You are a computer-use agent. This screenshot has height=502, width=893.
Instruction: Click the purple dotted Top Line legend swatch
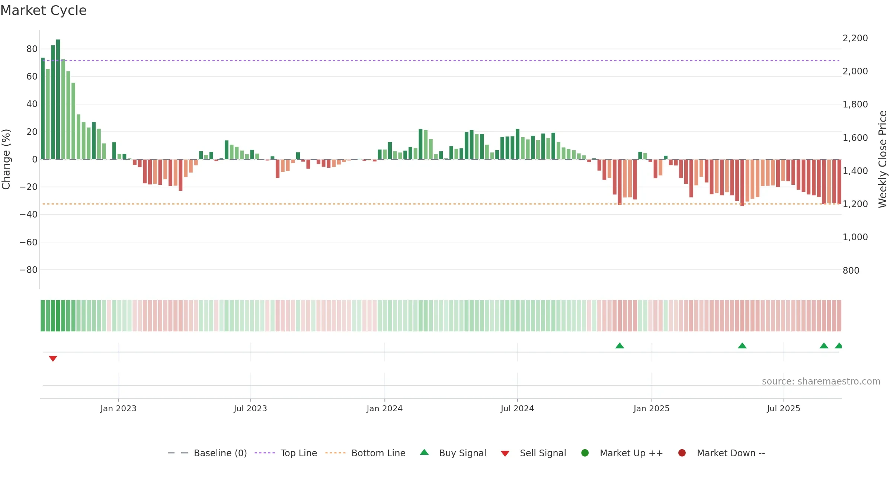tap(265, 453)
